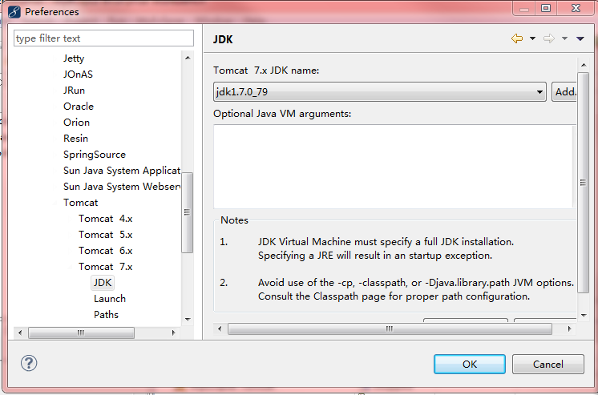Close the Preferences window
The image size is (598, 395).
pos(576,8)
